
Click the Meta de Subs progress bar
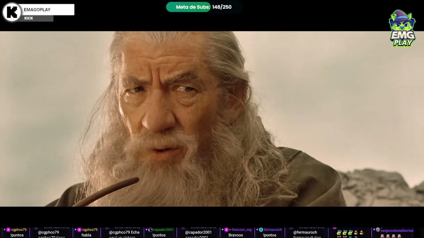coord(188,7)
